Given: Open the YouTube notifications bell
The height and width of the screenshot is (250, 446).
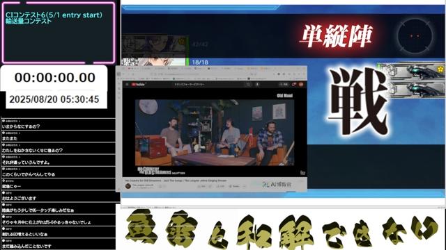Looking at the screenshot, I should click(x=294, y=84).
